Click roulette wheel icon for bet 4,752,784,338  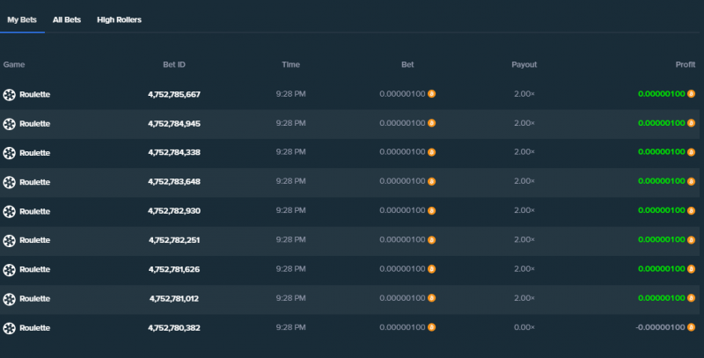[10, 153]
